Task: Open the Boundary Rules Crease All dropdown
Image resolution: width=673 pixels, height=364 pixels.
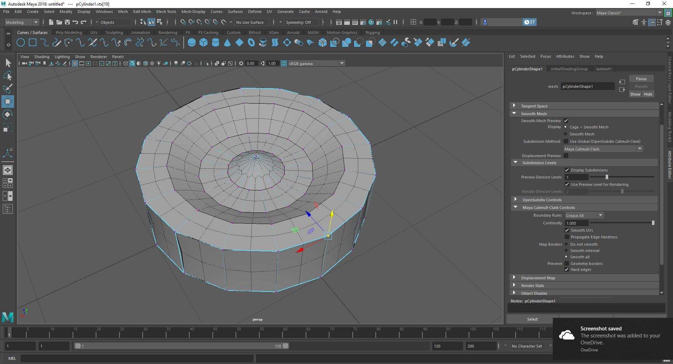Action: tap(600, 215)
